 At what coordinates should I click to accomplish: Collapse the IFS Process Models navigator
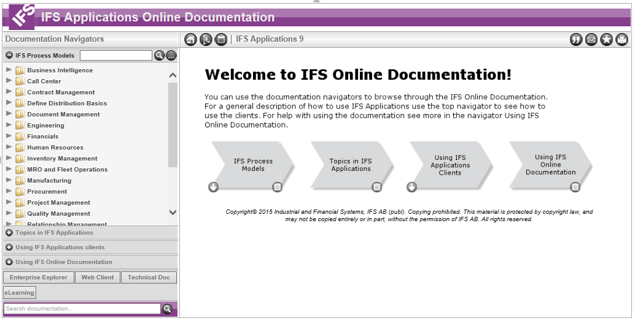[9, 55]
